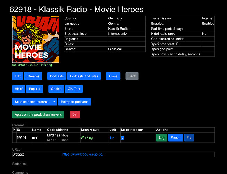Click Reimport podcasts

point(74,102)
